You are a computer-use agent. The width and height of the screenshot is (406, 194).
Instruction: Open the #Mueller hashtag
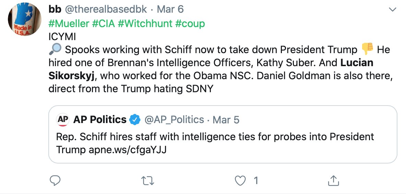(69, 23)
